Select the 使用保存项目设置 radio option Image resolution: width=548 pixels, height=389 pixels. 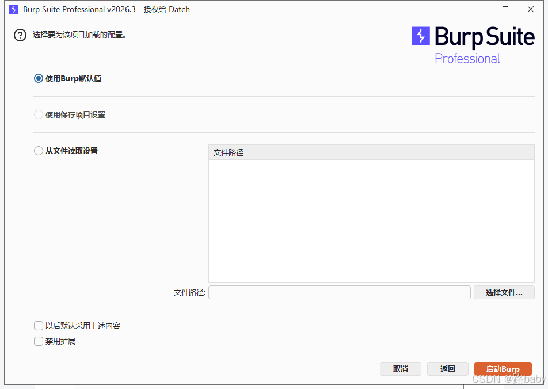(39, 115)
